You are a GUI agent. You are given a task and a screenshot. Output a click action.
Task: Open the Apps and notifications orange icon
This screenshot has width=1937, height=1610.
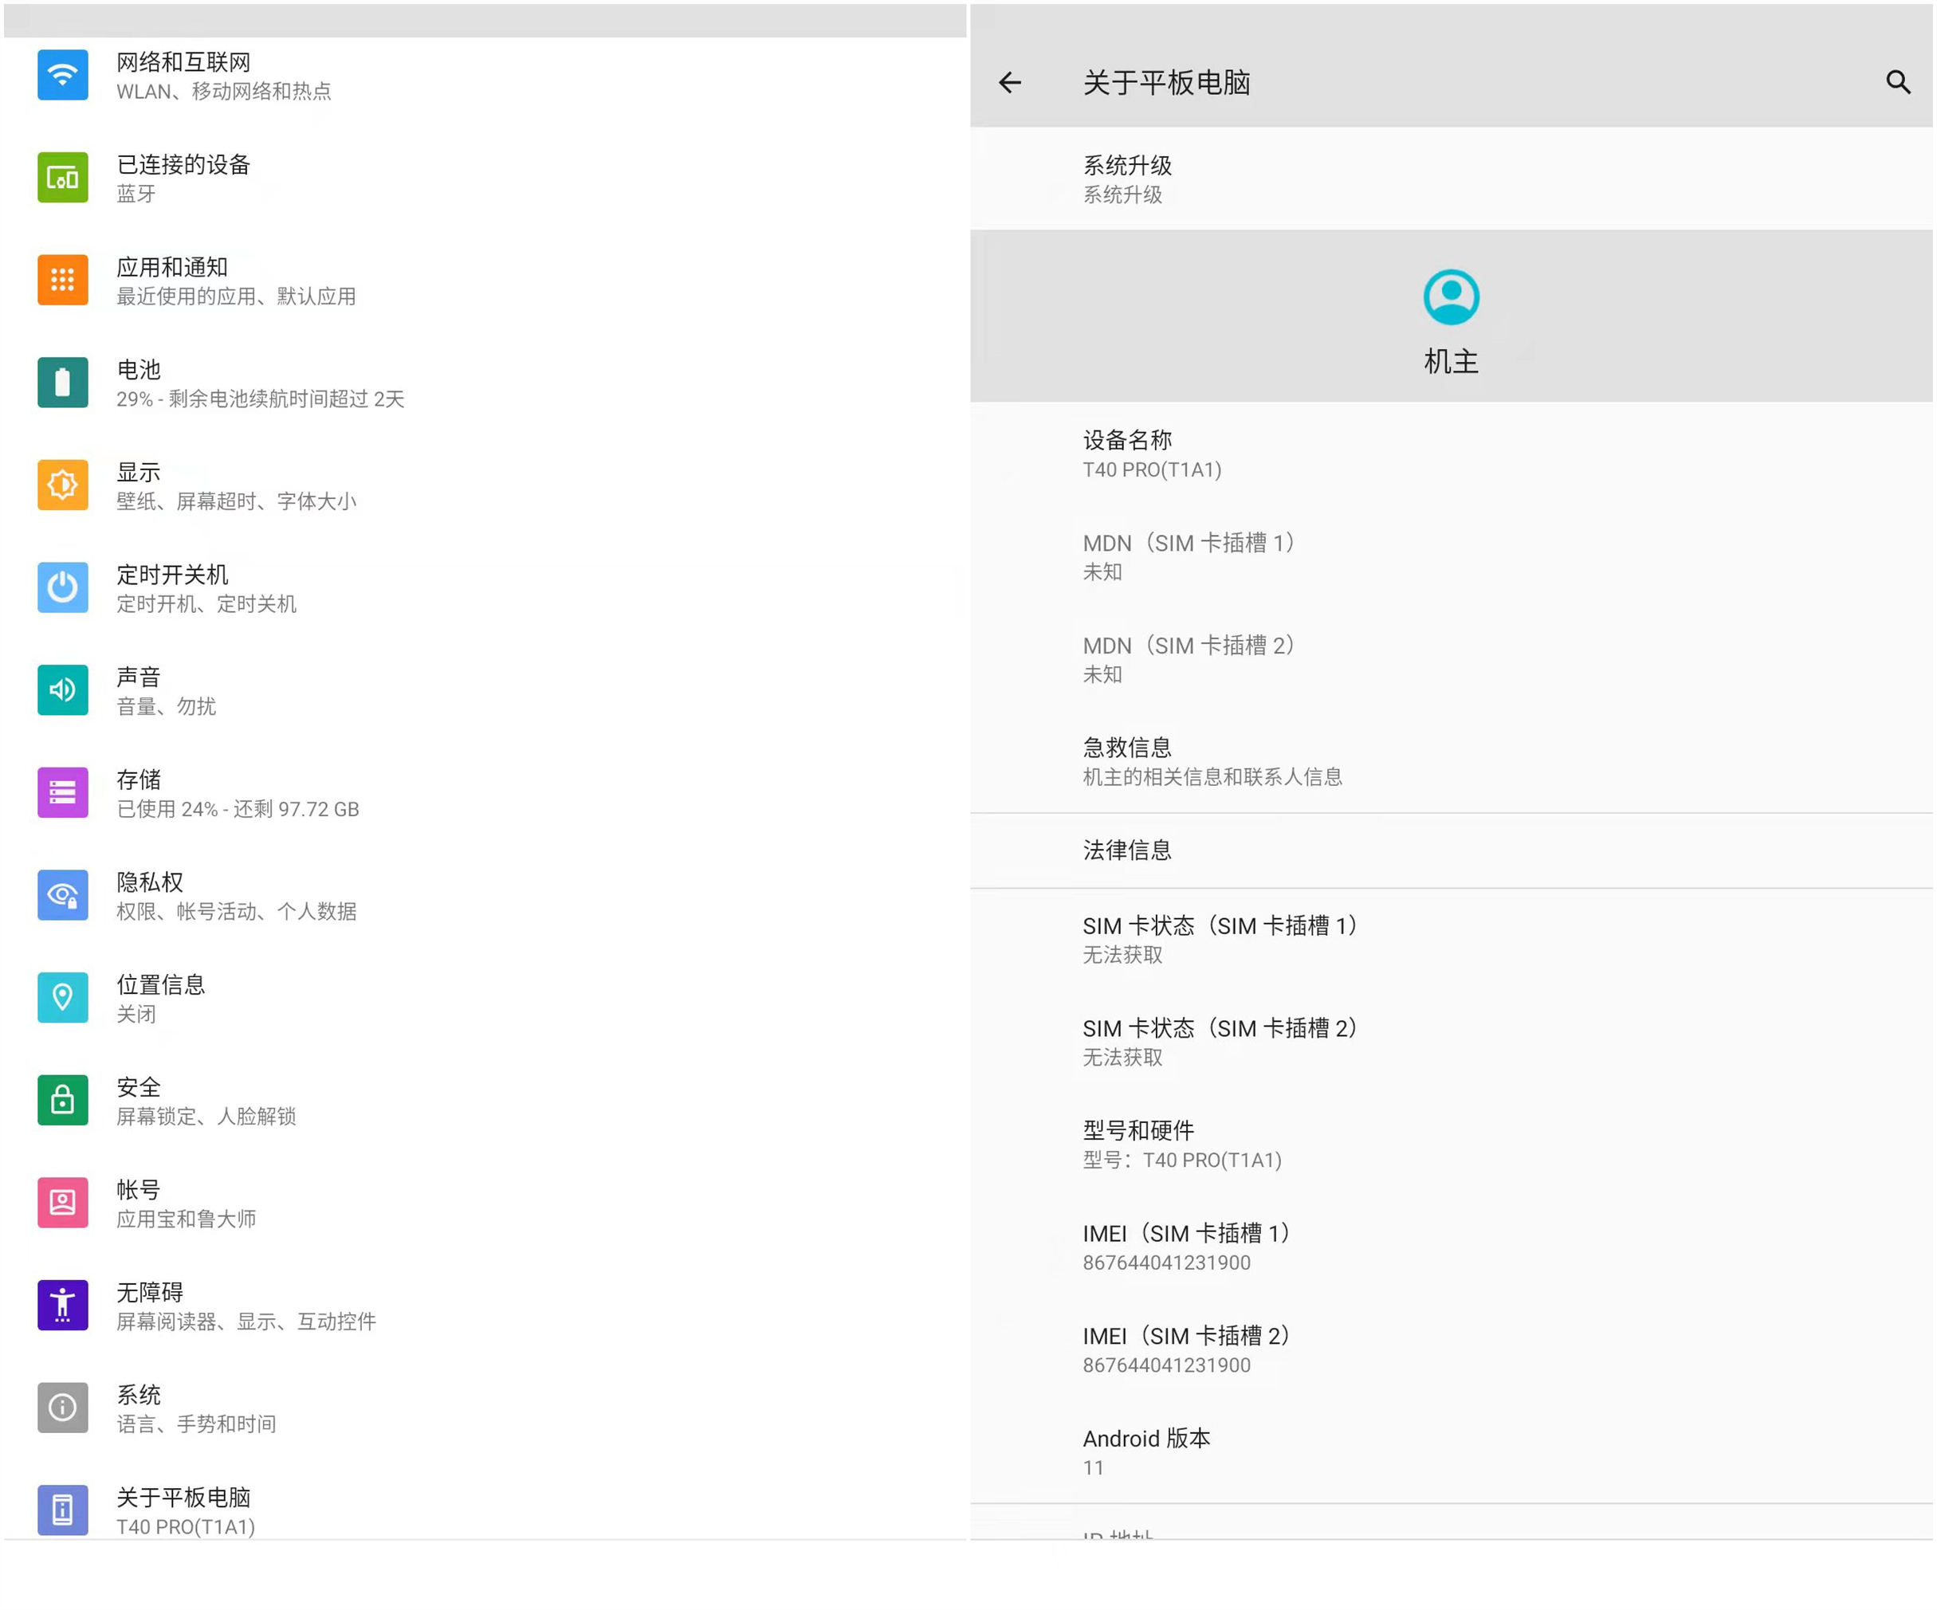[x=63, y=281]
